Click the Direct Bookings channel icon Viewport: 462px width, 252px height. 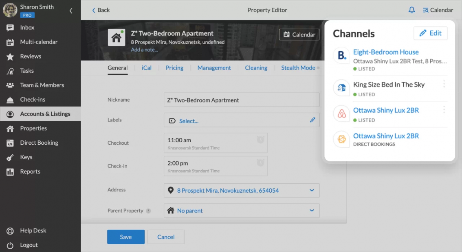click(x=342, y=139)
